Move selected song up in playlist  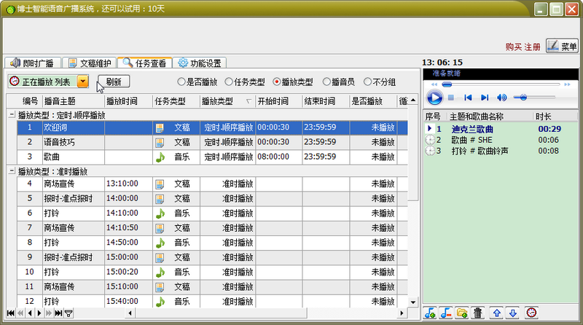tap(497, 313)
